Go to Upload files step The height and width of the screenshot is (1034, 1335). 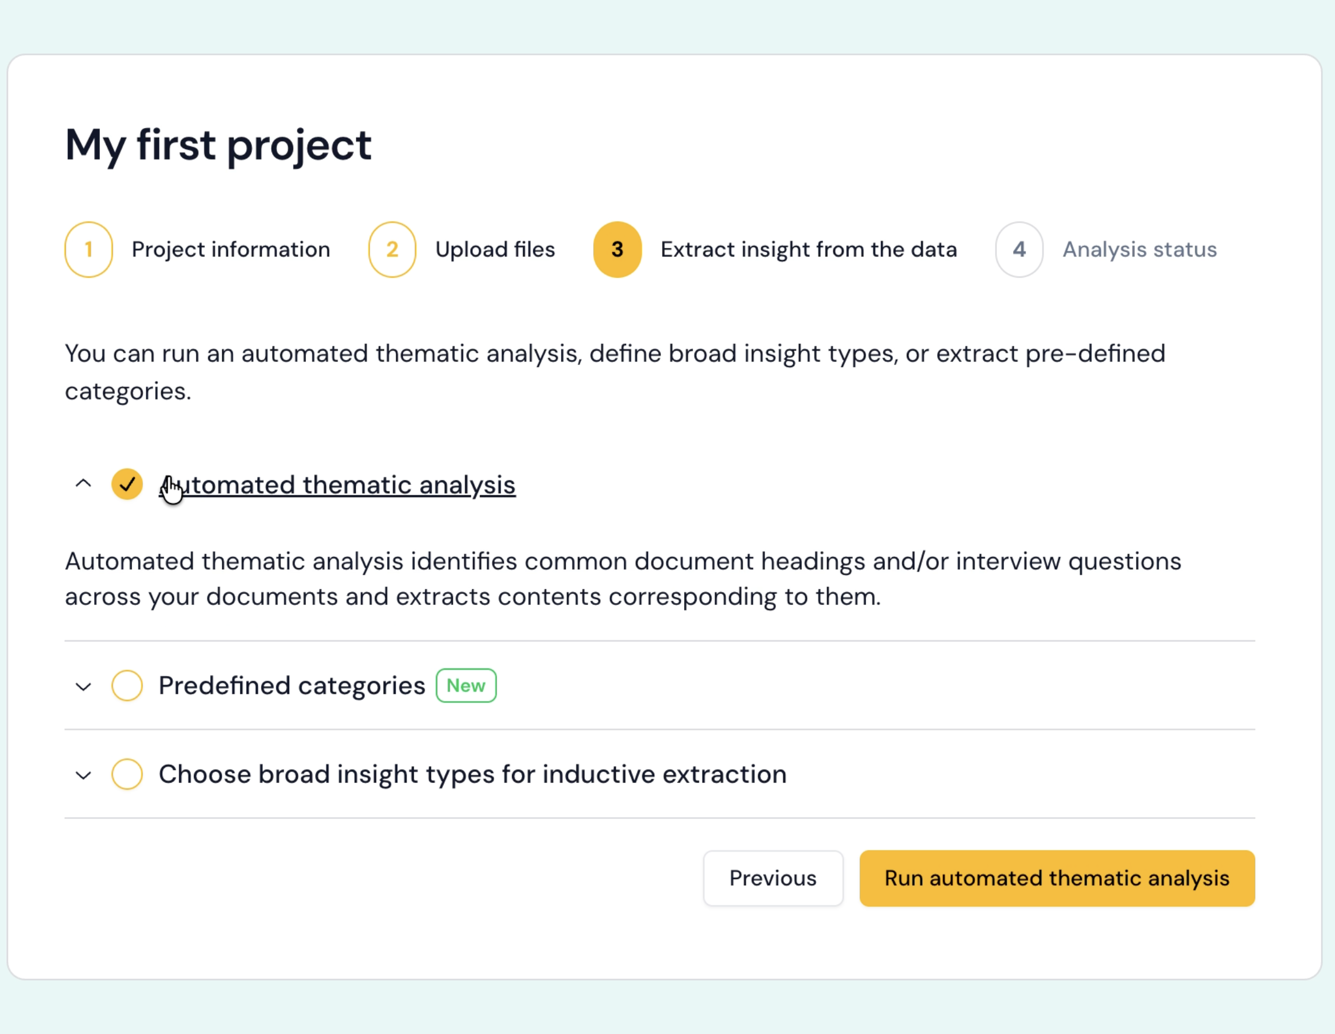(495, 250)
